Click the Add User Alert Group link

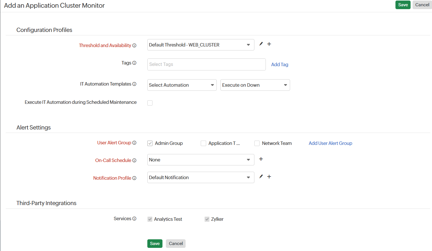click(330, 143)
